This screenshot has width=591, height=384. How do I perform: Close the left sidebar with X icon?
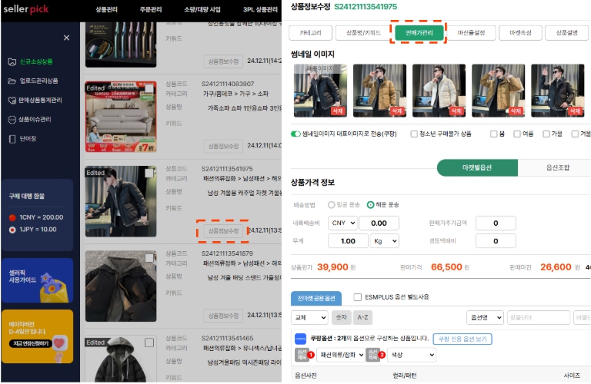click(x=66, y=38)
